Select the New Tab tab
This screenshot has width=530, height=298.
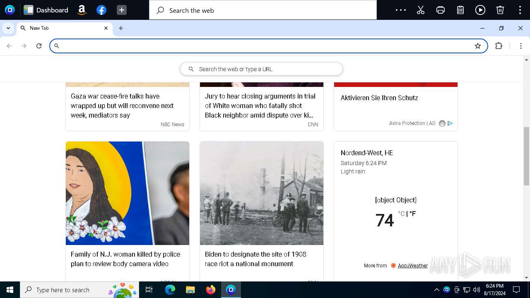(x=64, y=28)
